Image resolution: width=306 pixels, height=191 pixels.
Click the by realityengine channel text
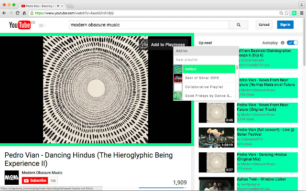pyautogui.click(x=249, y=184)
